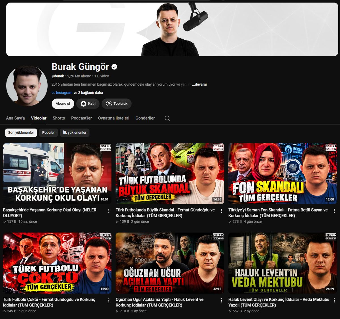Play Haluk Levent'in Veda Mektubu thumbnail

pyautogui.click(x=282, y=263)
